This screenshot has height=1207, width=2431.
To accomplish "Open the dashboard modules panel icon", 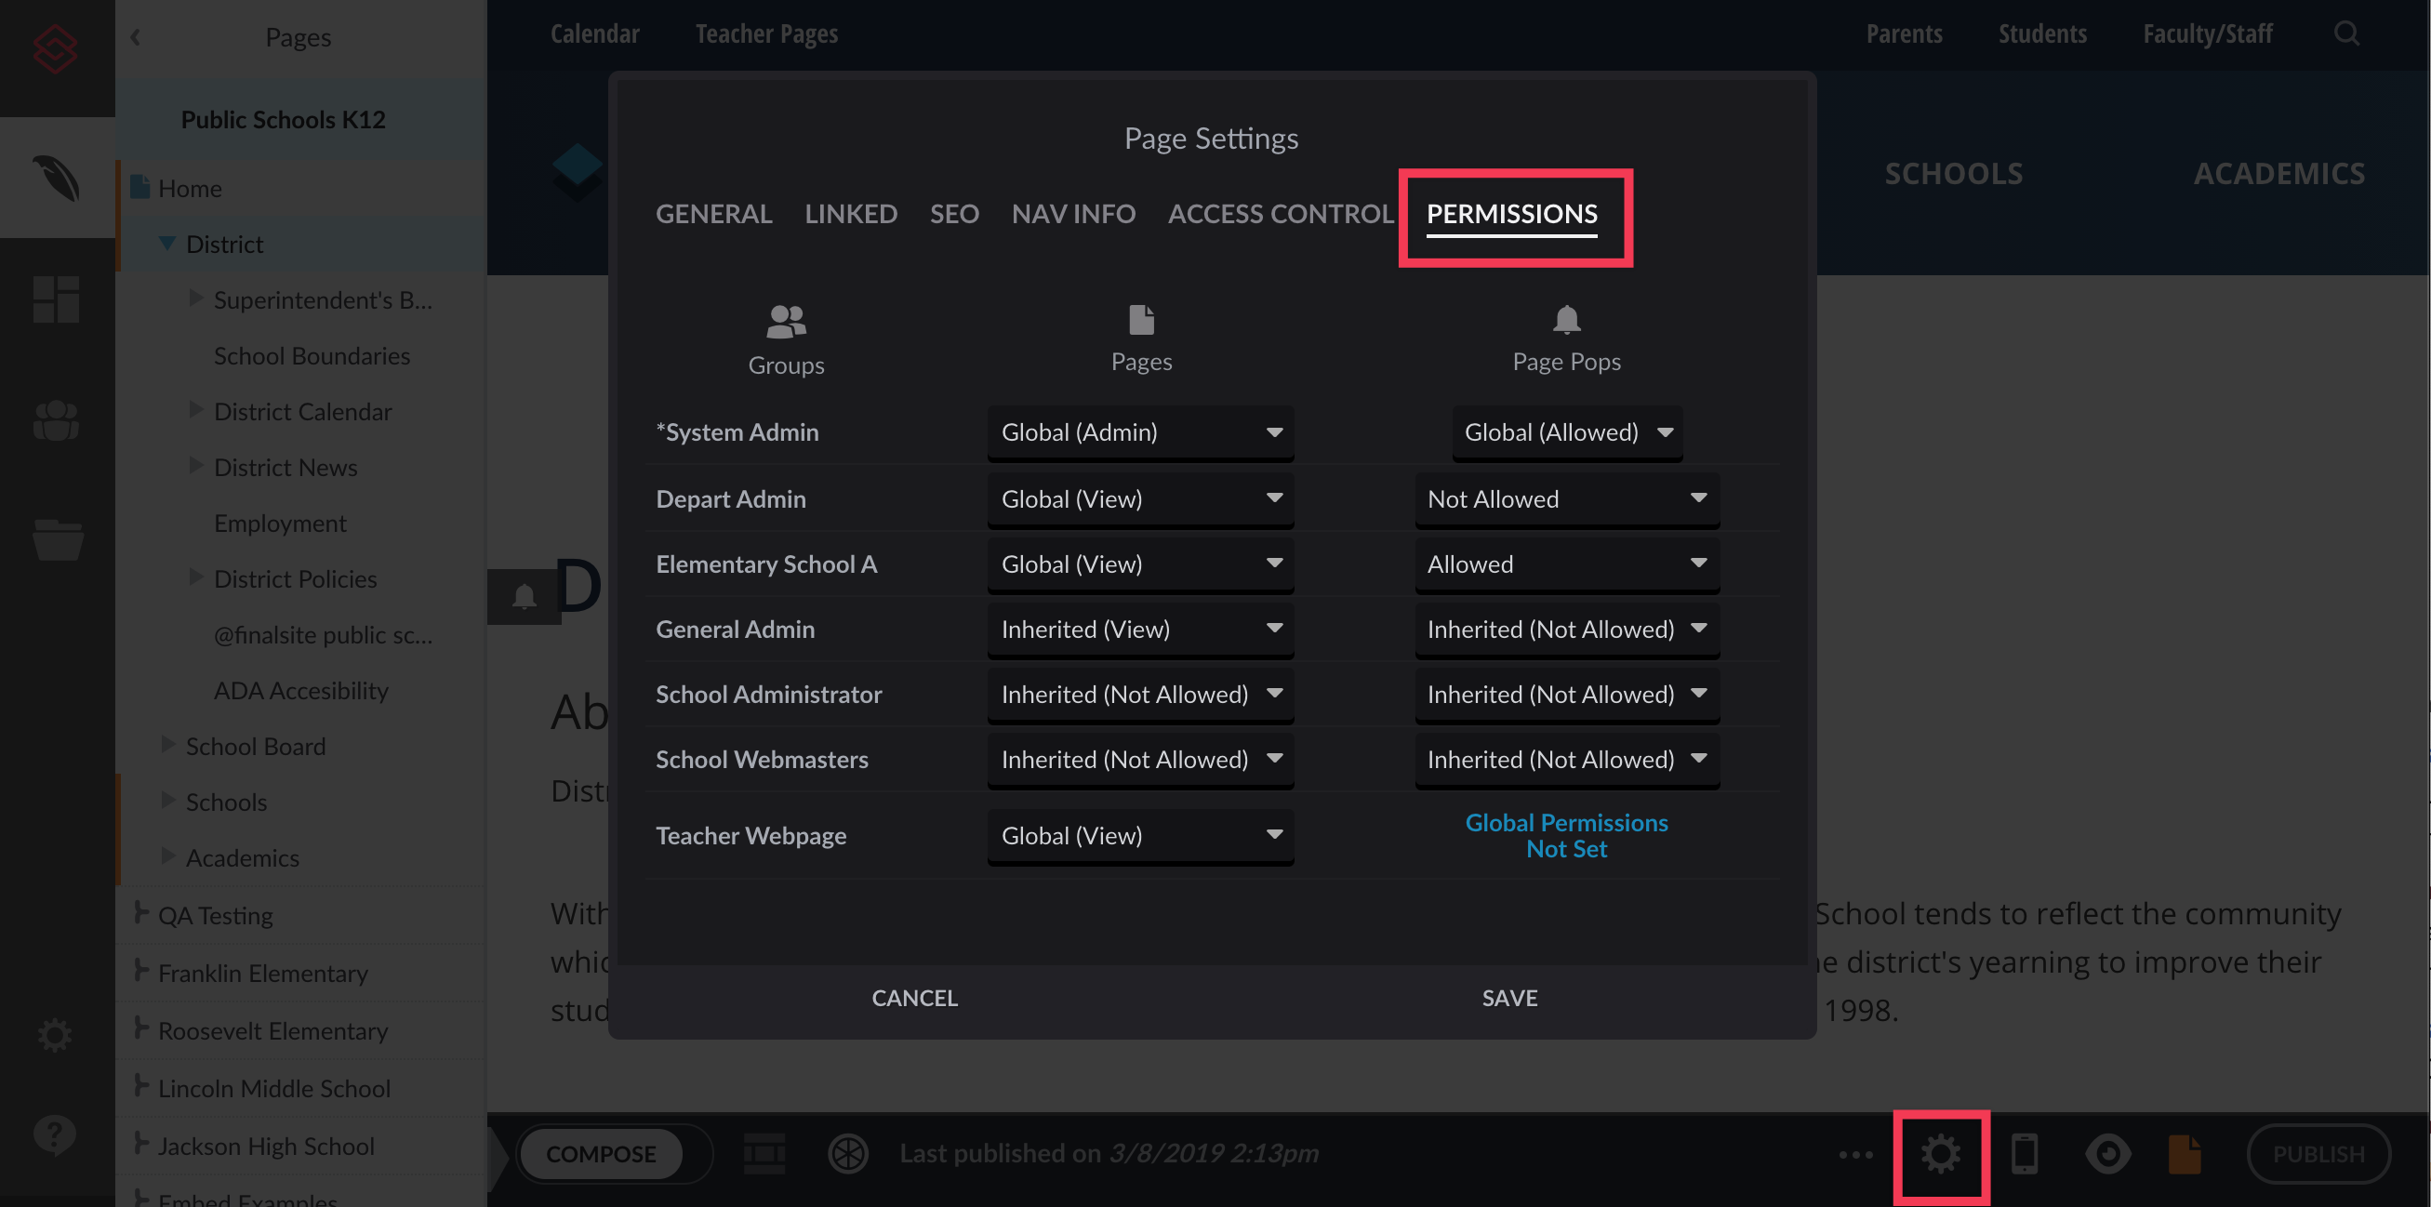I will pos(57,300).
